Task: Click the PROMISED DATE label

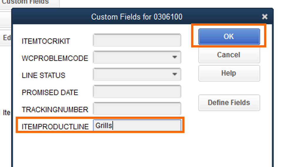Action: click(x=50, y=93)
